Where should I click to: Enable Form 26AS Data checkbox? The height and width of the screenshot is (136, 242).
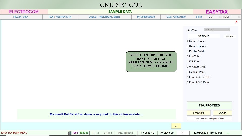click(187, 82)
